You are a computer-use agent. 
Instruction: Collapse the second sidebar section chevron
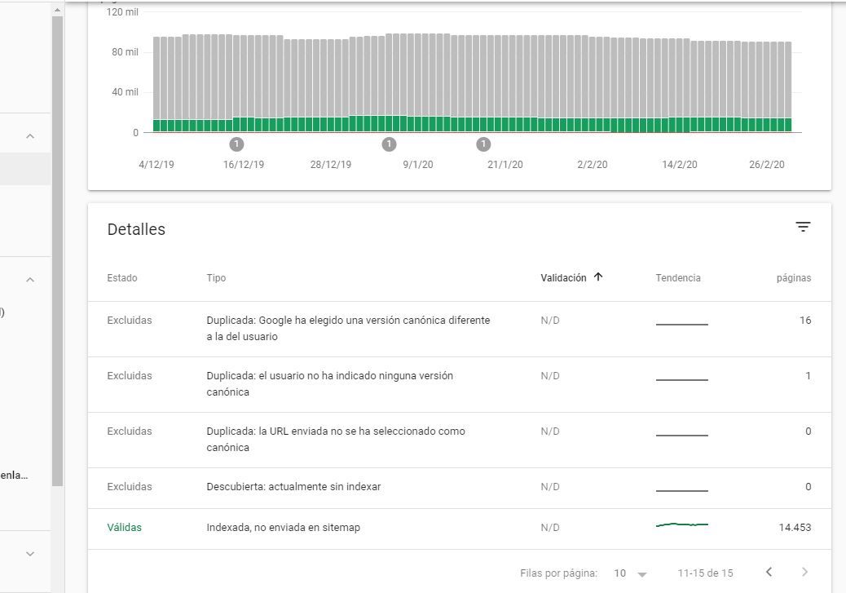pos(30,280)
